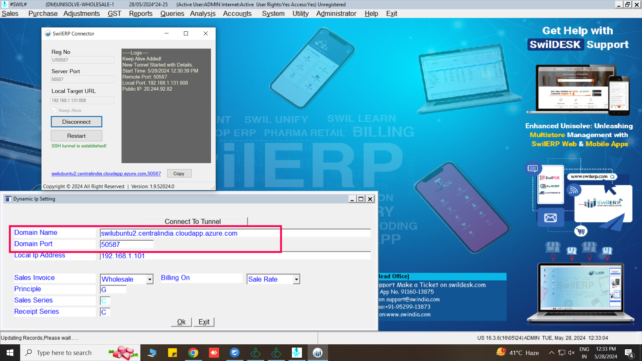The height and width of the screenshot is (361, 642).
Task: Maximize the SwilERP Connector window
Action: click(x=186, y=33)
